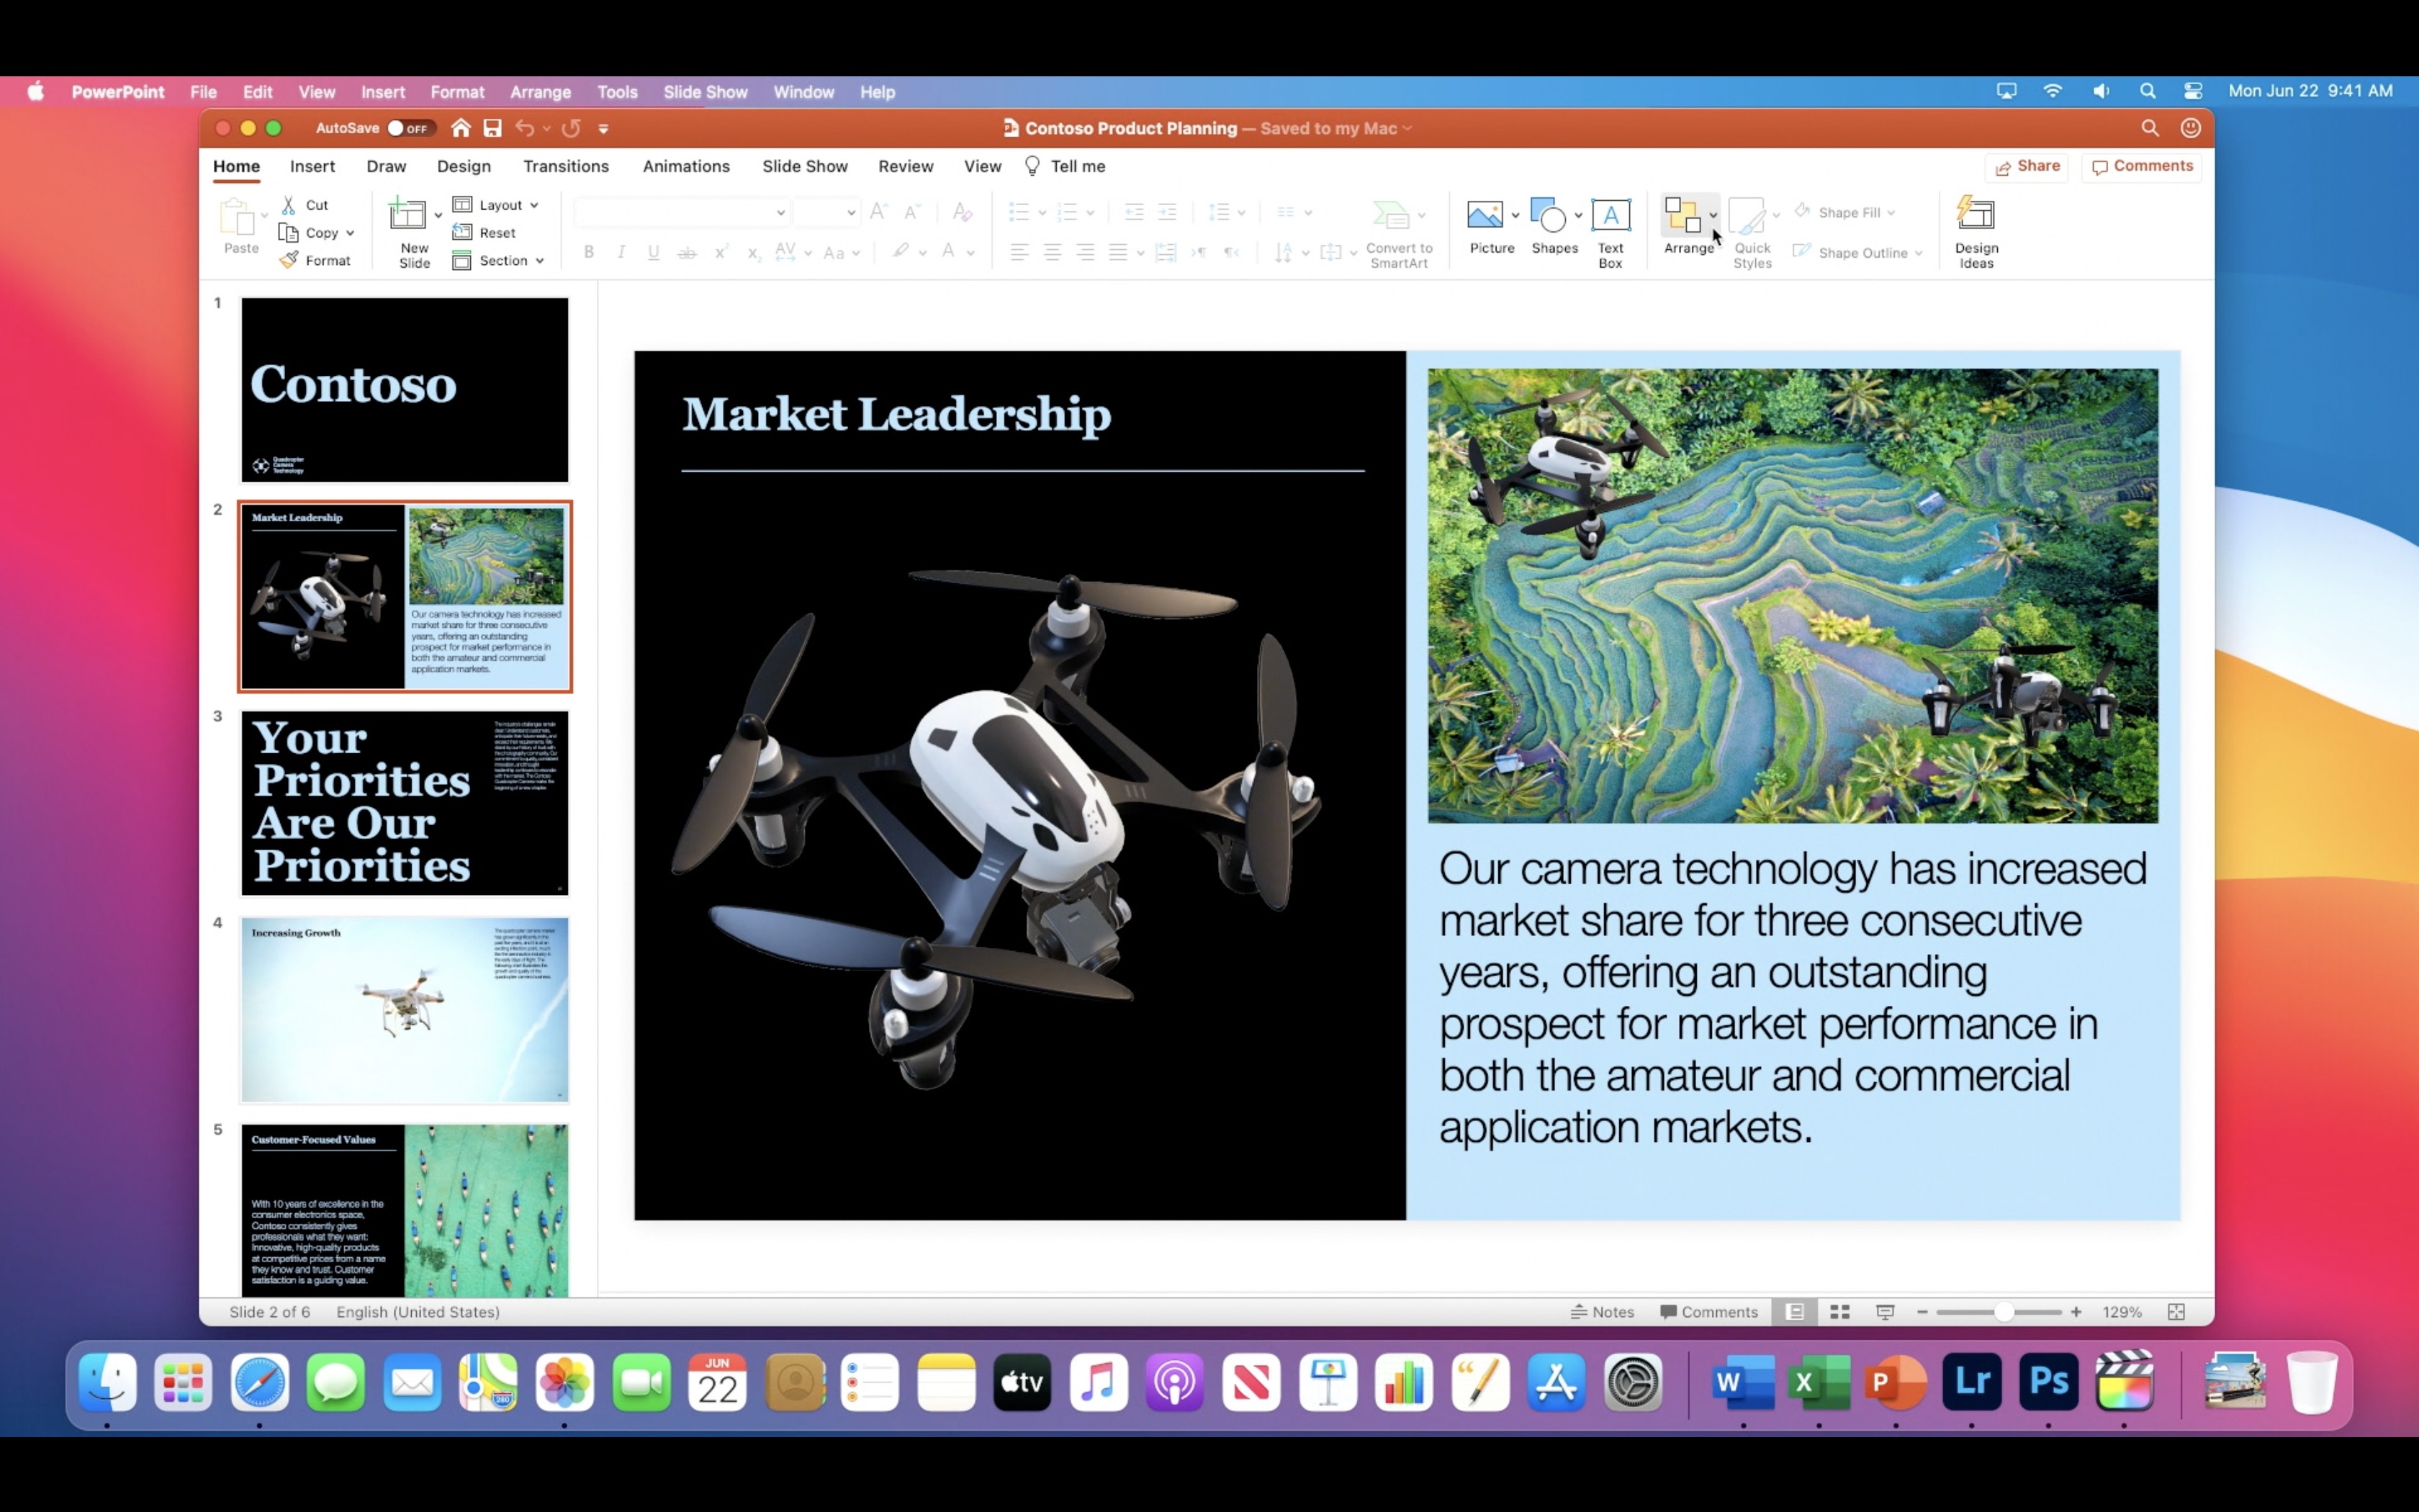The image size is (2419, 1512).
Task: Reset the slide layout
Action: click(x=485, y=232)
